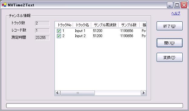This screenshot has width=189, height=111.
Task: Click the 変換(T) convert button
Action: point(170,57)
